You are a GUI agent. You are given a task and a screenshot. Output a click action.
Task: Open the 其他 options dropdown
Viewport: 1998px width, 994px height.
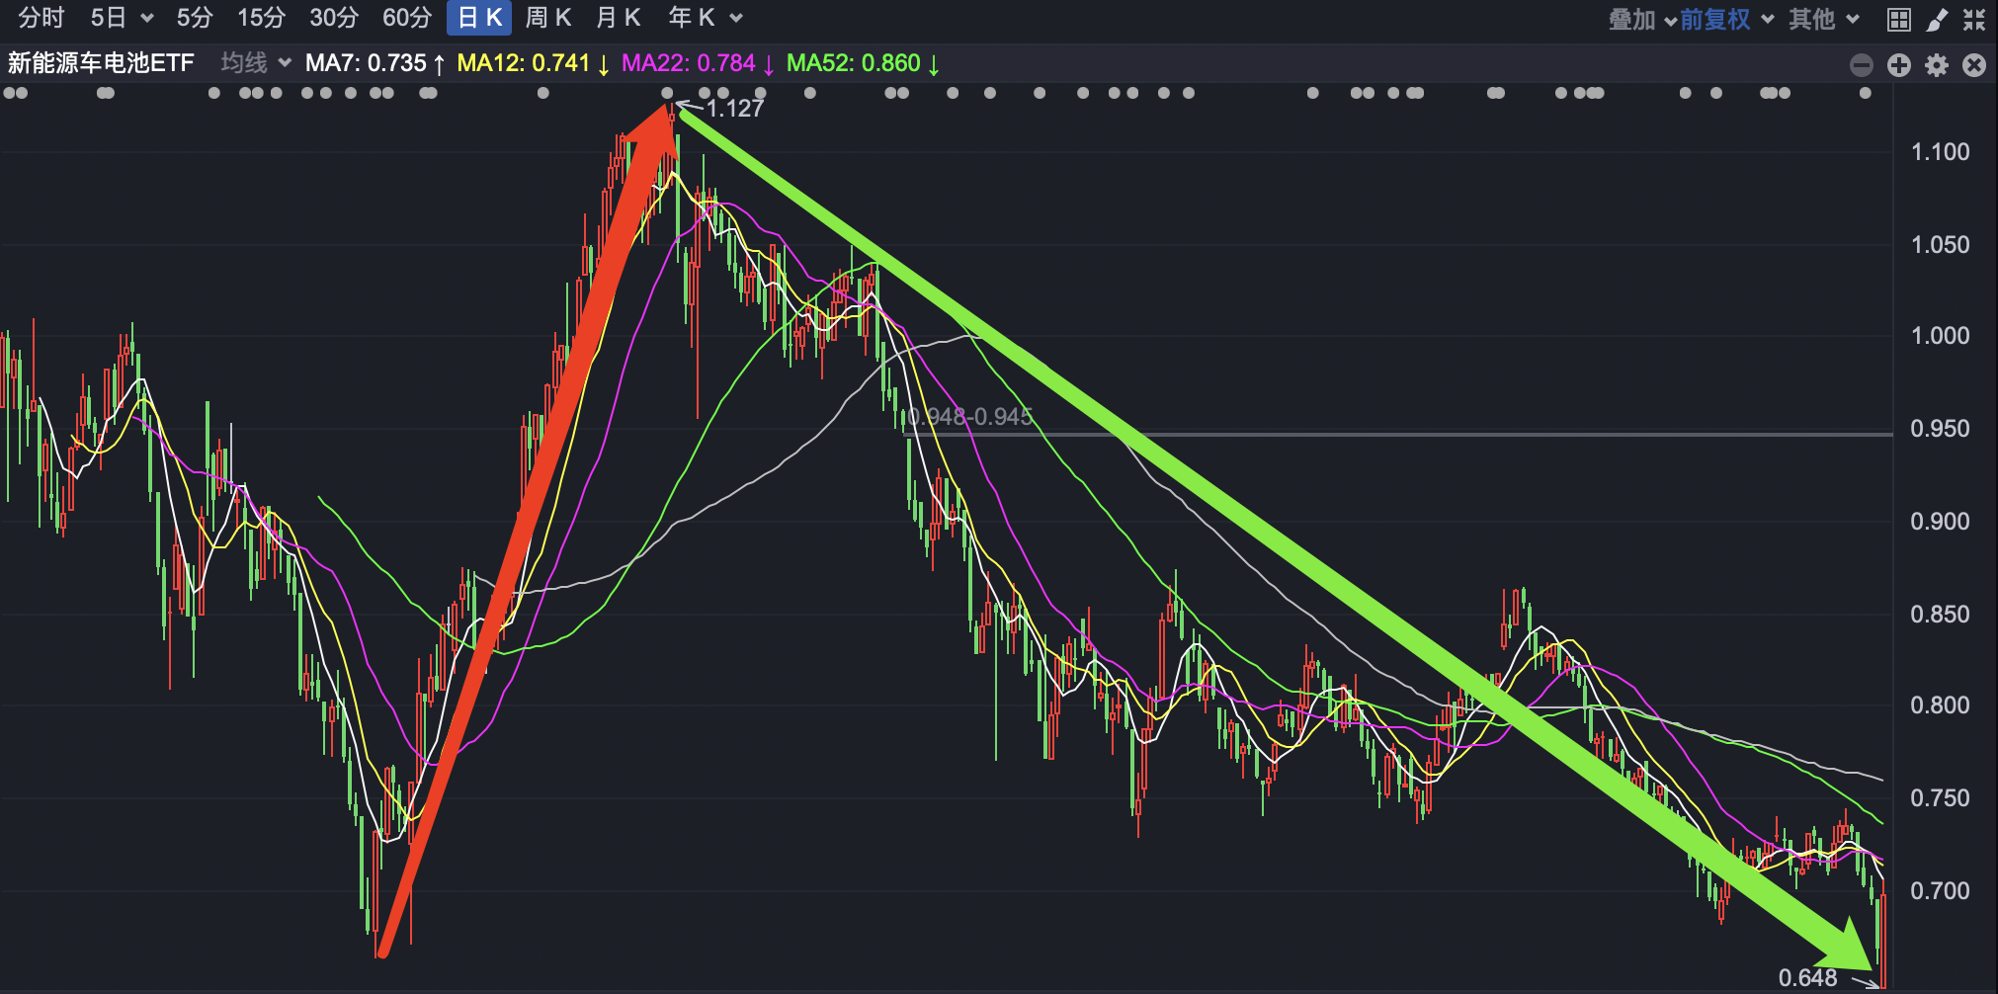point(1824,19)
